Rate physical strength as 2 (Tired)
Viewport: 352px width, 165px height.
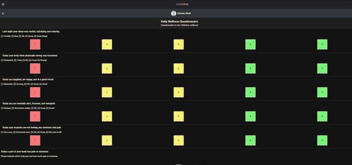click(x=107, y=69)
